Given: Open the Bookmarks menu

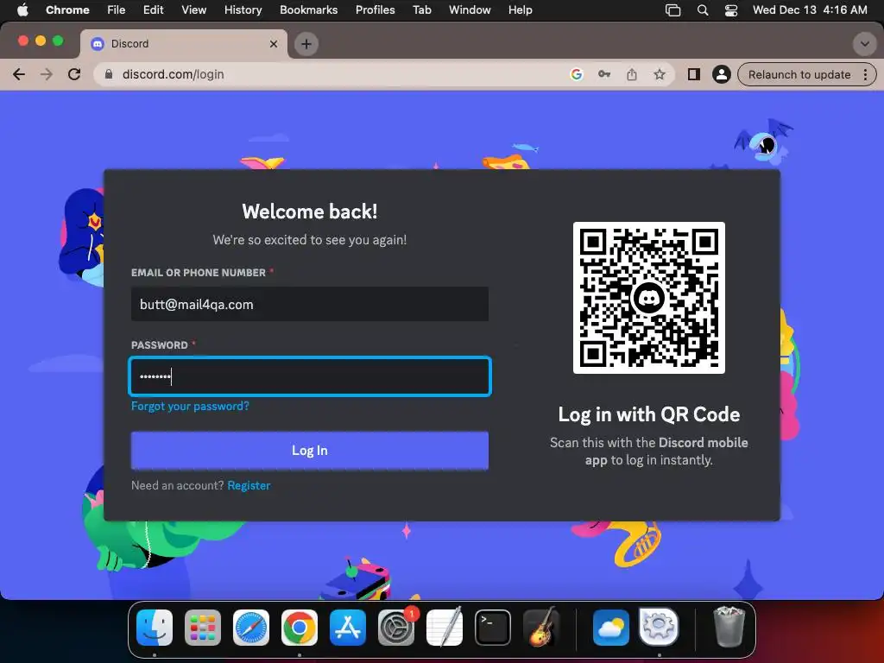Looking at the screenshot, I should pos(308,10).
